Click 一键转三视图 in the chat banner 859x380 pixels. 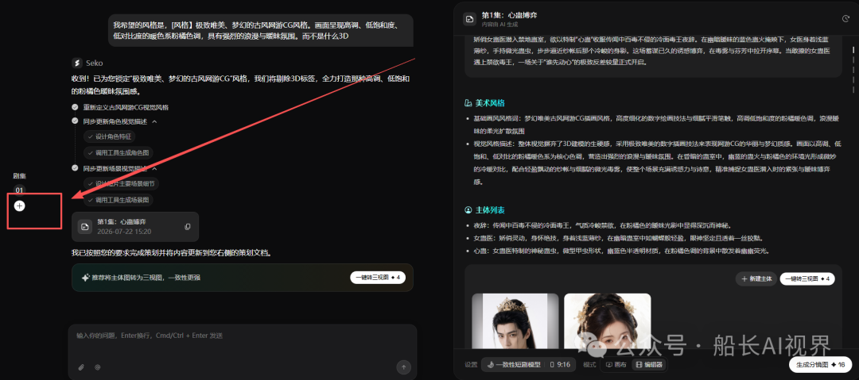[x=378, y=278]
